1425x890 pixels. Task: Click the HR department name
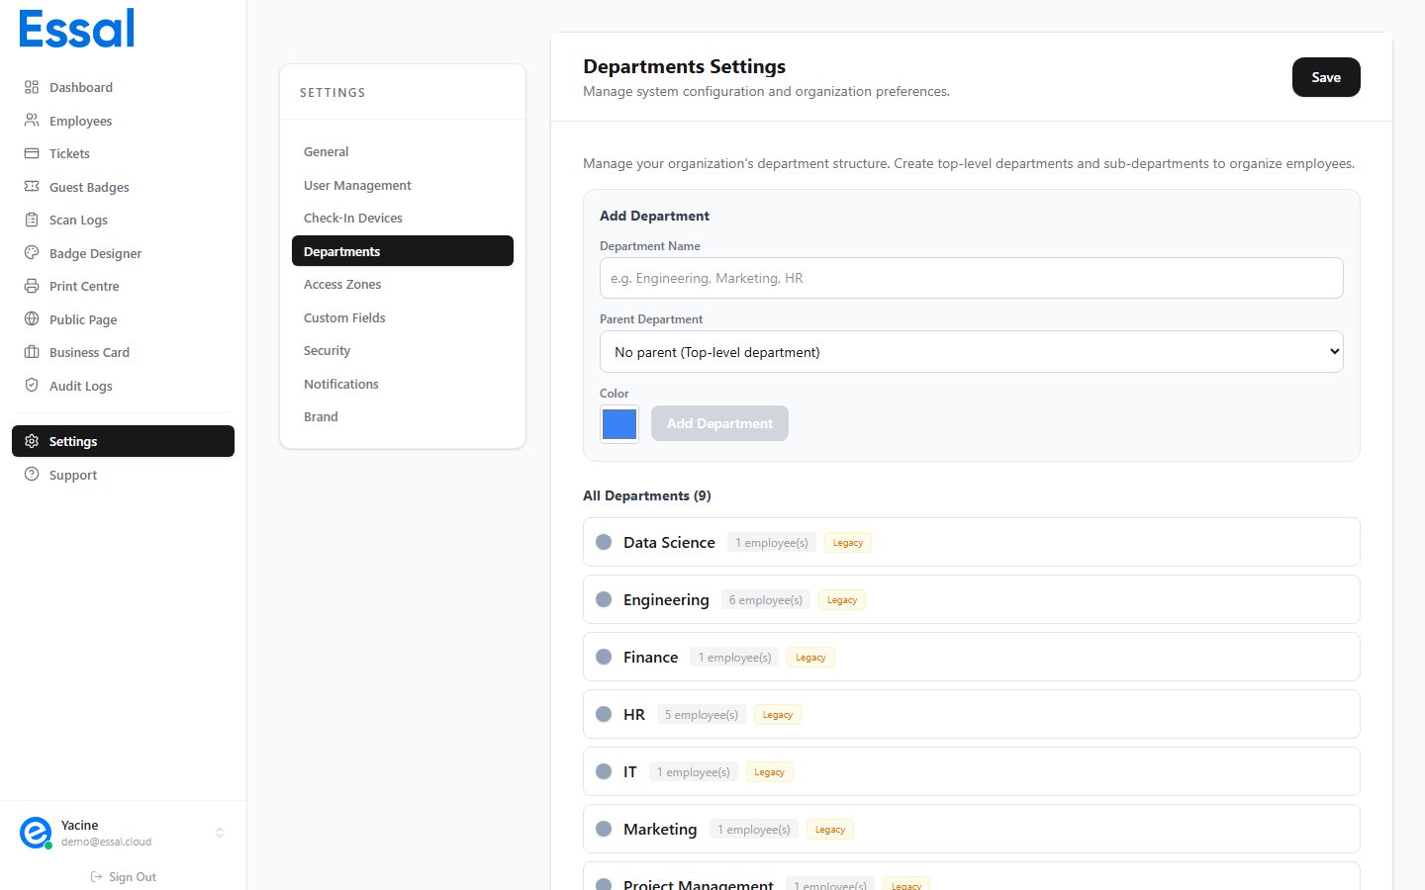point(634,714)
